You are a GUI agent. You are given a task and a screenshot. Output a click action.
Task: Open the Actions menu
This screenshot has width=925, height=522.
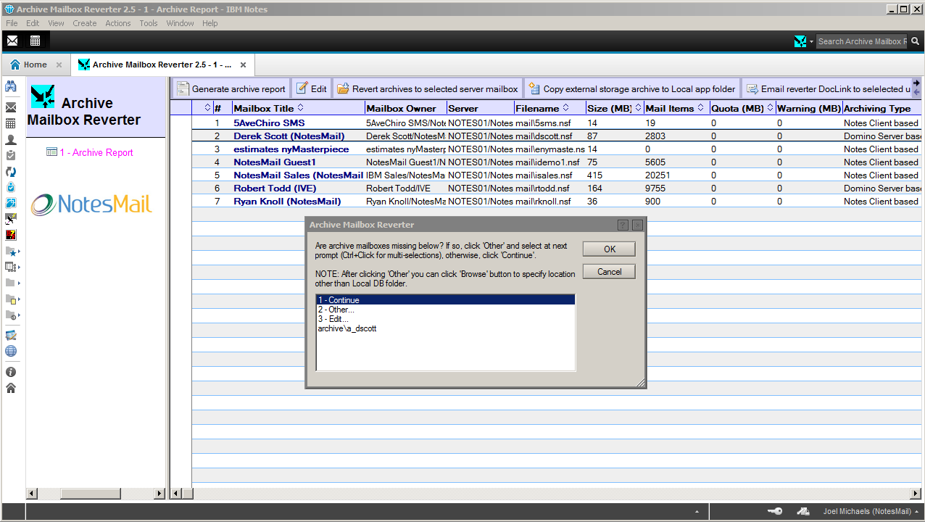point(117,23)
